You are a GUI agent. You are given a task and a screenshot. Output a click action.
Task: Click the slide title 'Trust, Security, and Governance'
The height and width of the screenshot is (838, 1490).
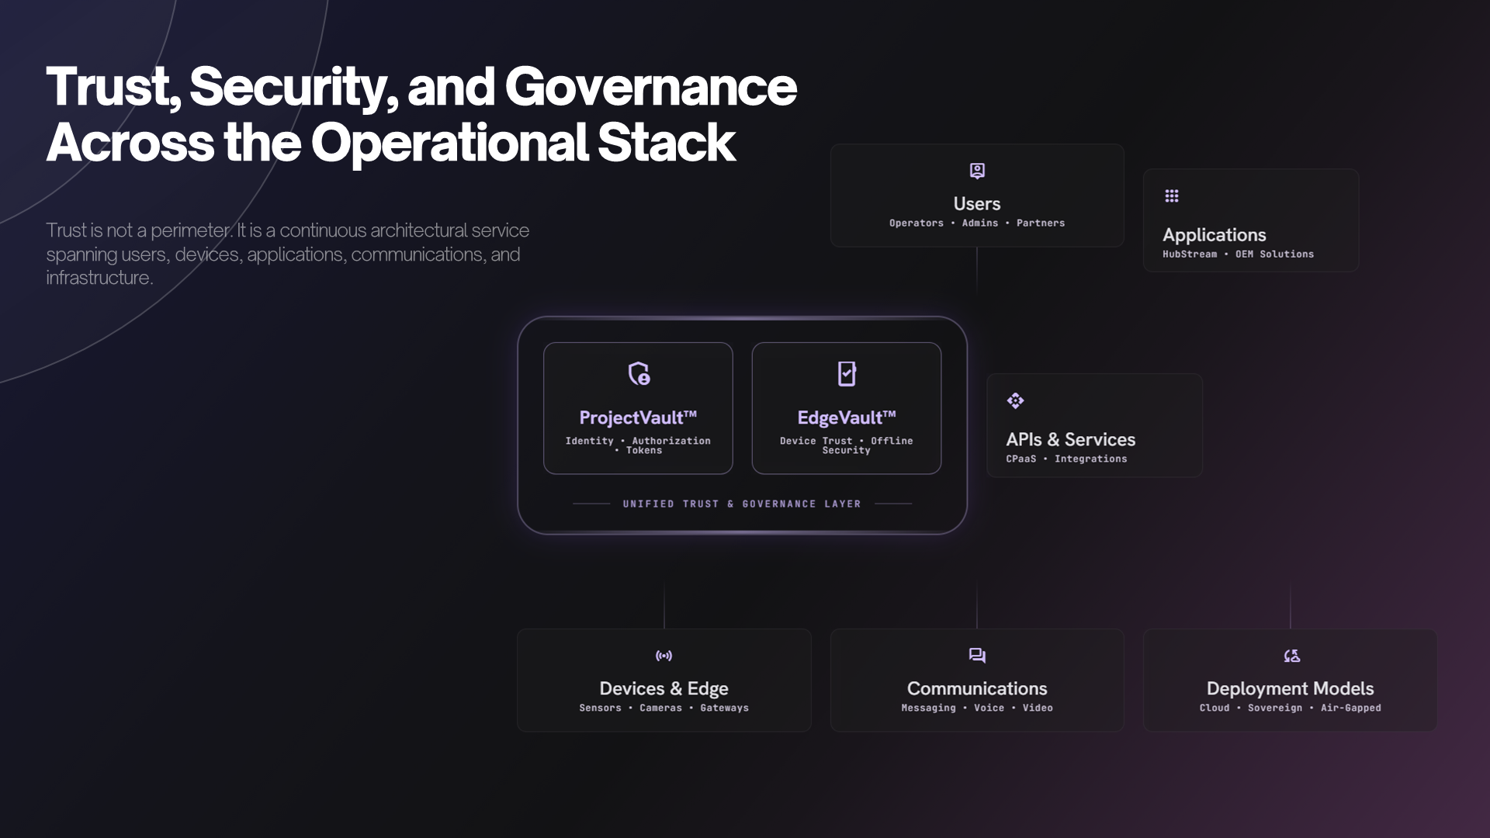click(x=421, y=86)
